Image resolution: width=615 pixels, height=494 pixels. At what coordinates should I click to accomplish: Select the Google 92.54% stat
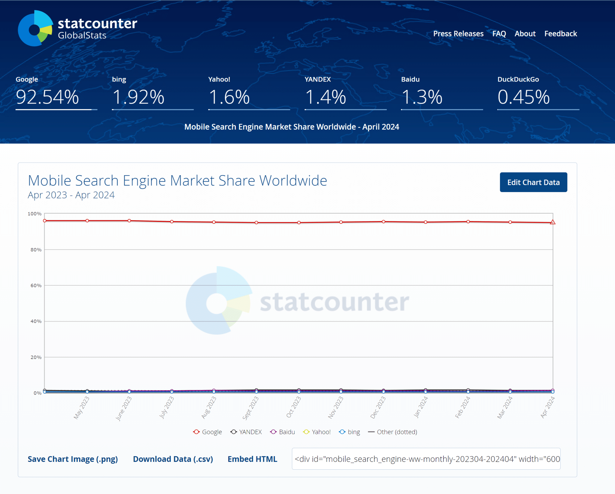point(56,93)
